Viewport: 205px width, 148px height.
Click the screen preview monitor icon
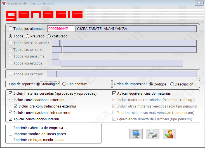[136, 134]
